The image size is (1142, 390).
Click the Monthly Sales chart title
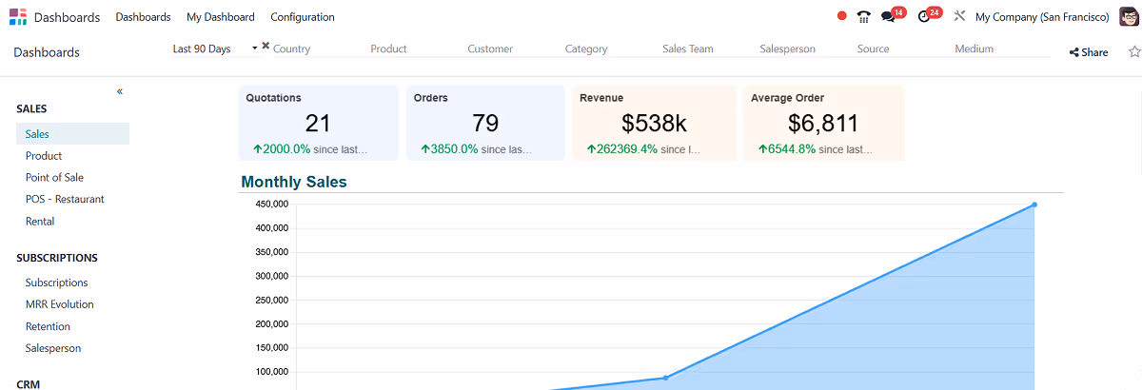[294, 182]
